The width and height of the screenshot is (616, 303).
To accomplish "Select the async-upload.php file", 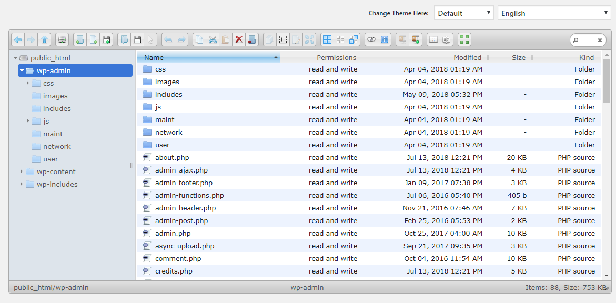I will click(369, 246).
